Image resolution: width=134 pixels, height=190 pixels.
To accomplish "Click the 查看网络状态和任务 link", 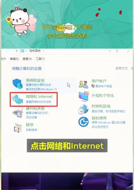I will pos(39,102).
